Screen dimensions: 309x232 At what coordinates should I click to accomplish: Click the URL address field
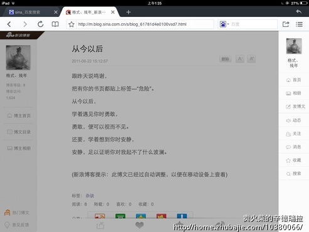(145, 24)
